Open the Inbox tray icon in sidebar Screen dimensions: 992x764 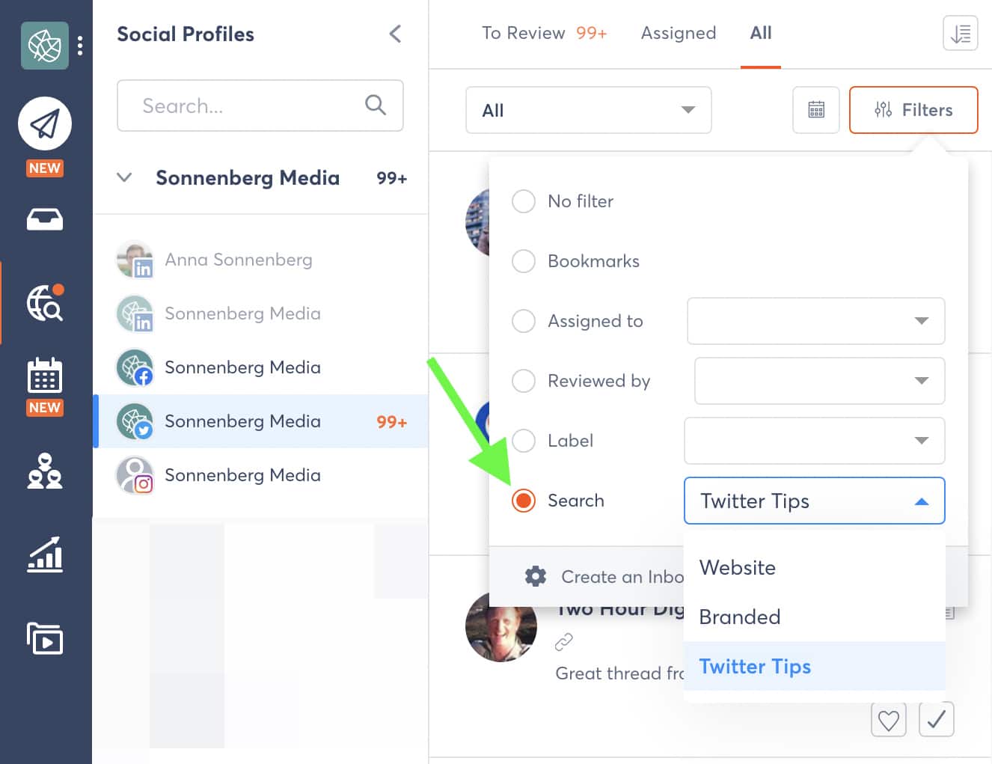click(x=45, y=219)
